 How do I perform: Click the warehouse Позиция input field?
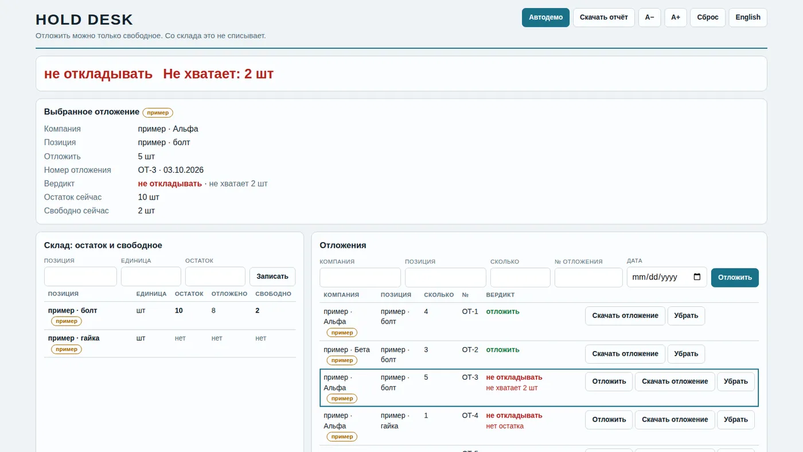click(x=80, y=276)
